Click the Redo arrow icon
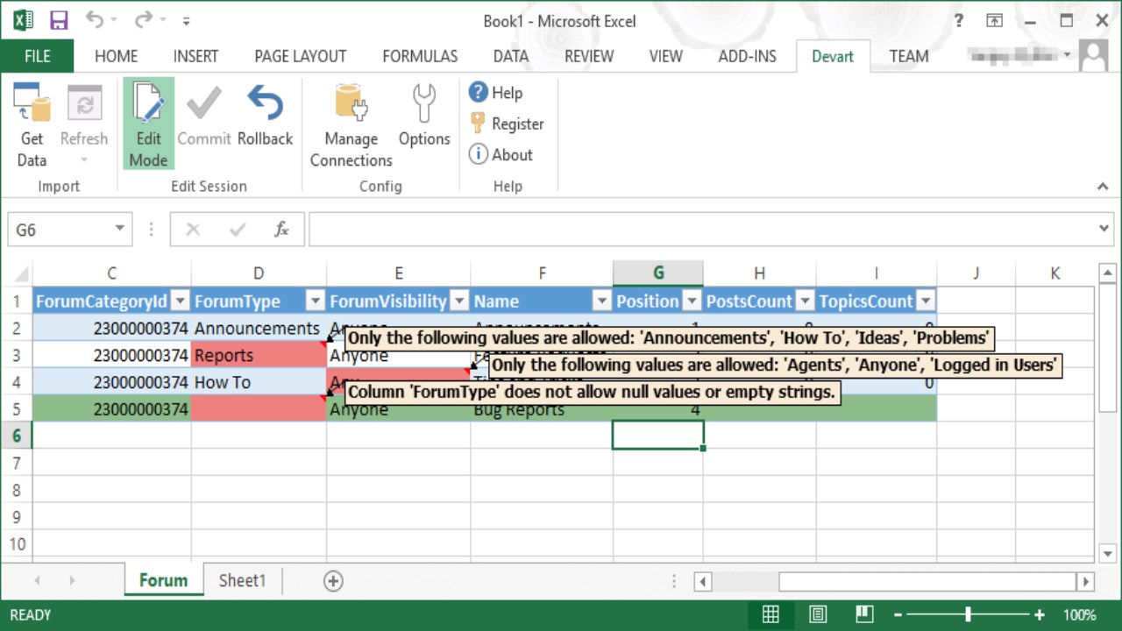 tap(143, 20)
